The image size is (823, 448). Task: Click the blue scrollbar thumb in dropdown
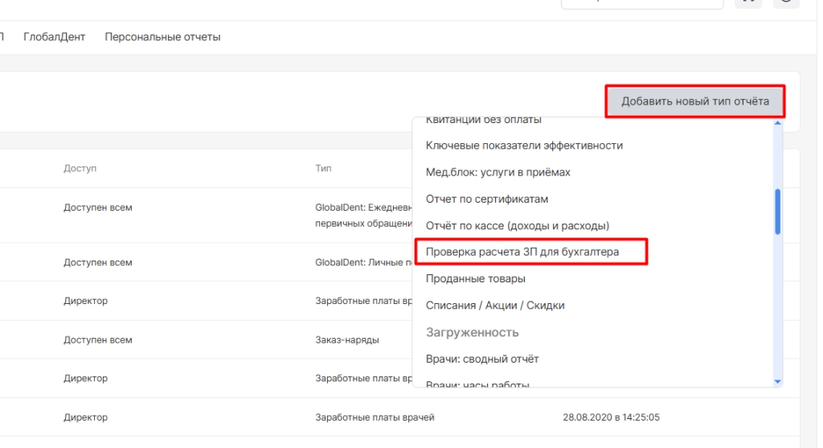click(777, 212)
